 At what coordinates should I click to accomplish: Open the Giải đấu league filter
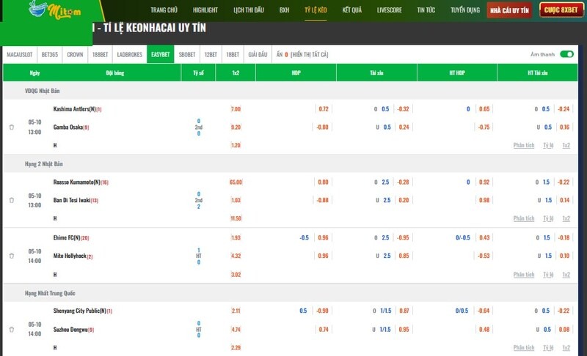pyautogui.click(x=258, y=54)
